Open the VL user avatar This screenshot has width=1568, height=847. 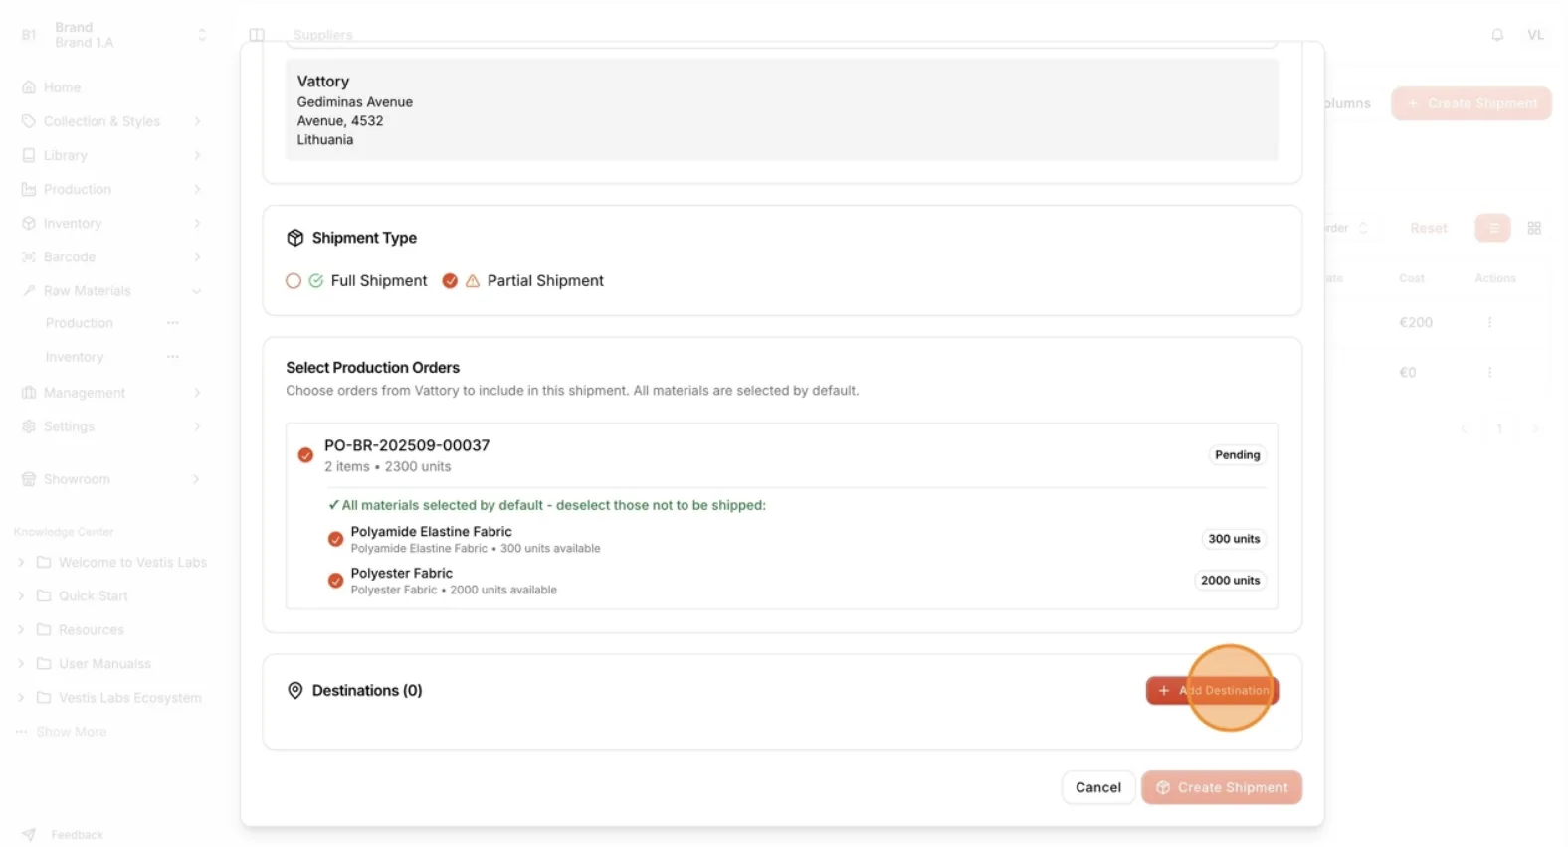click(x=1536, y=35)
